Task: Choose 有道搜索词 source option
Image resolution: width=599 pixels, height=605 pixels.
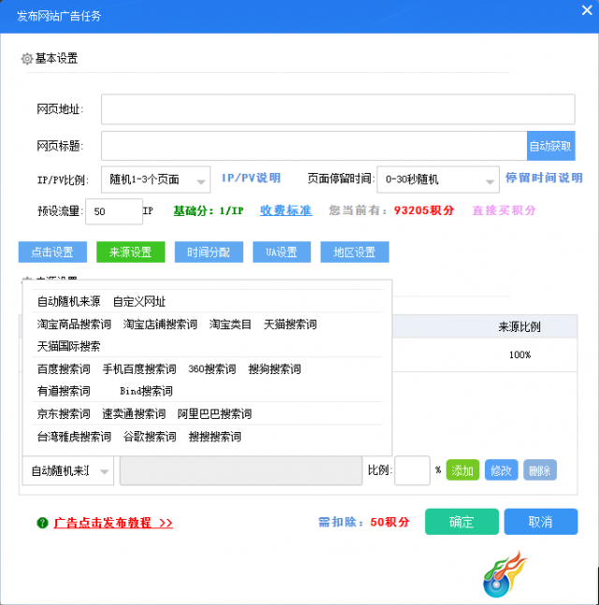Action: (x=64, y=391)
